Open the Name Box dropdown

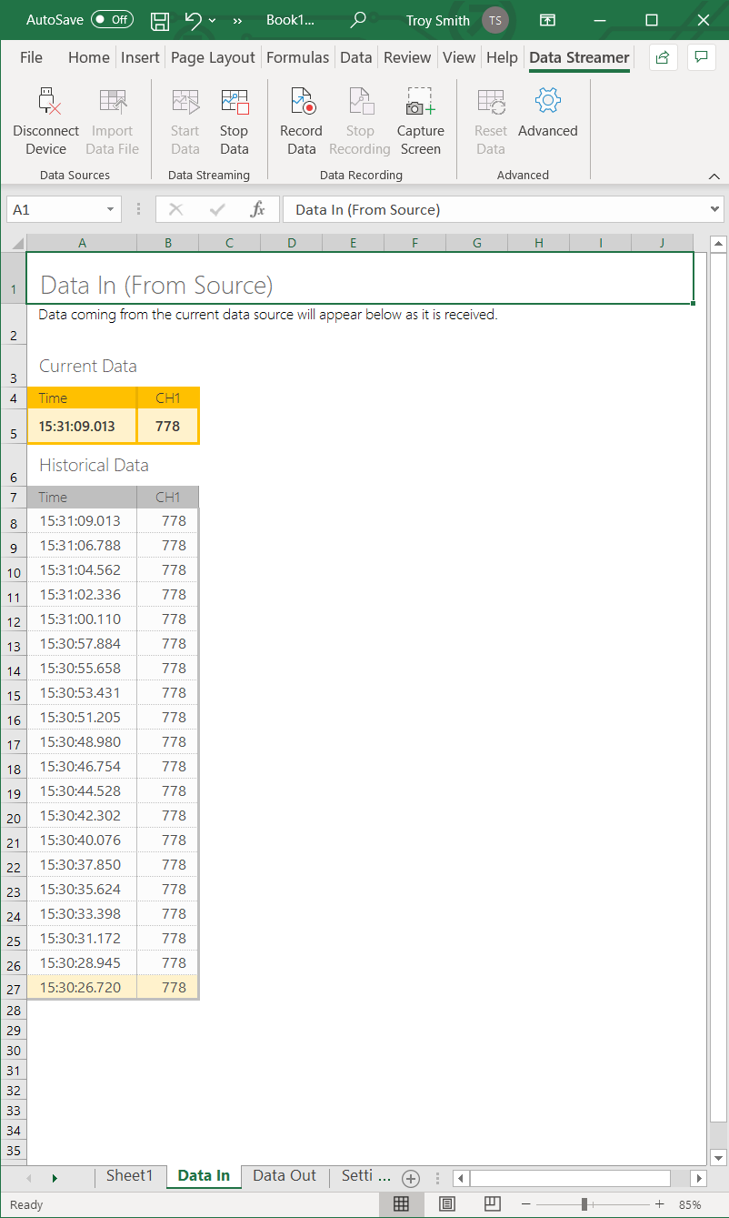[111, 210]
